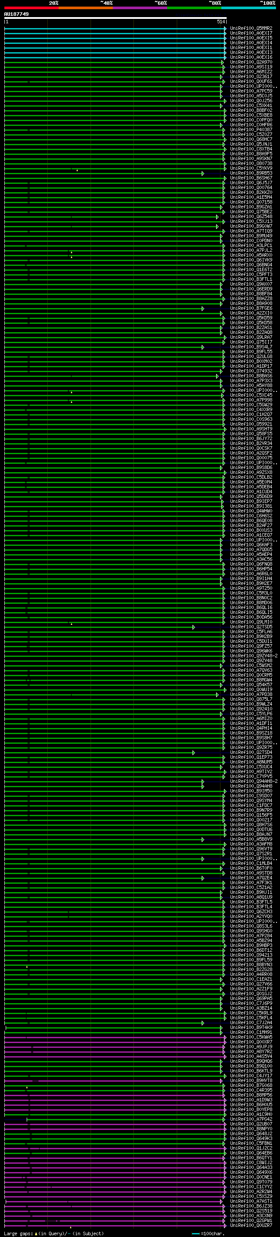This screenshot has height=1237, width=280.
Task: Select text UniRef100_Q75BE2
Action: (x=251, y=212)
